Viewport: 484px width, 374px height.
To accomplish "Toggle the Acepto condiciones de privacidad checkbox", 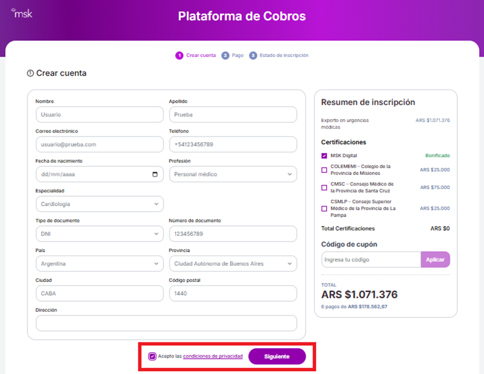I will 152,357.
